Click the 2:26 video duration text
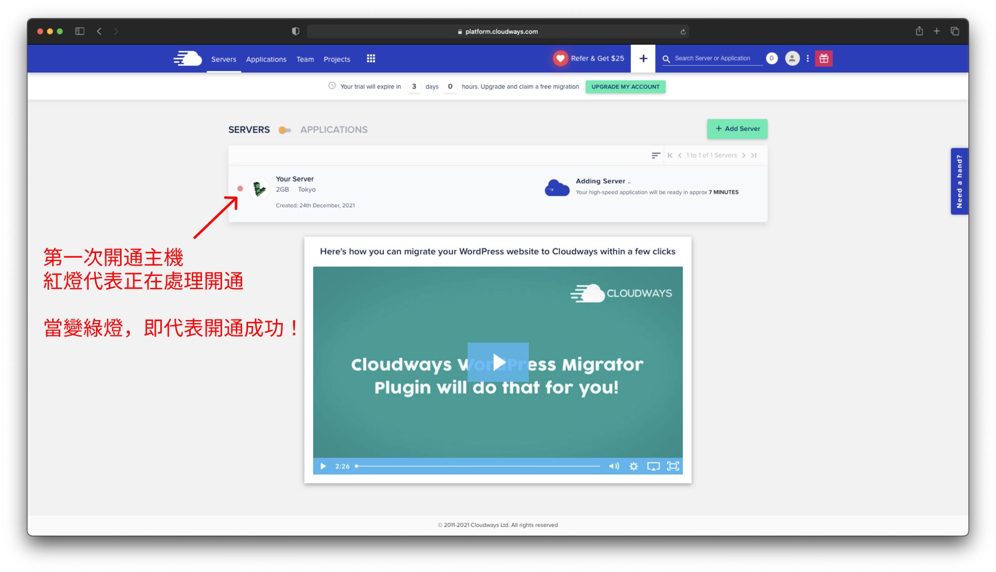 [x=342, y=466]
